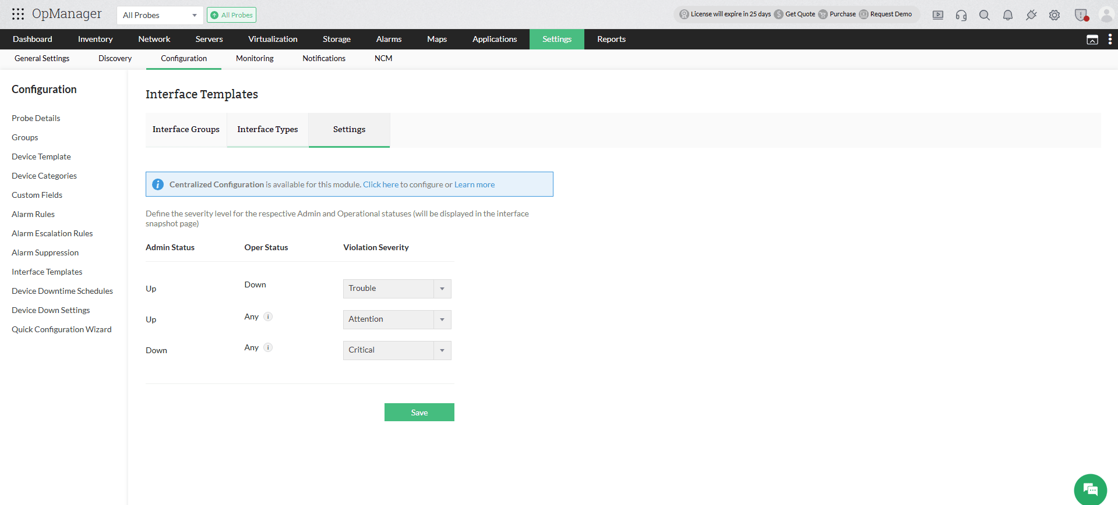Open Device Categories in sidebar
Viewport: 1118px width, 505px height.
click(44, 176)
